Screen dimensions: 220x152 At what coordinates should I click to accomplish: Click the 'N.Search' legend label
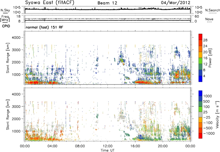[x=212, y=10]
